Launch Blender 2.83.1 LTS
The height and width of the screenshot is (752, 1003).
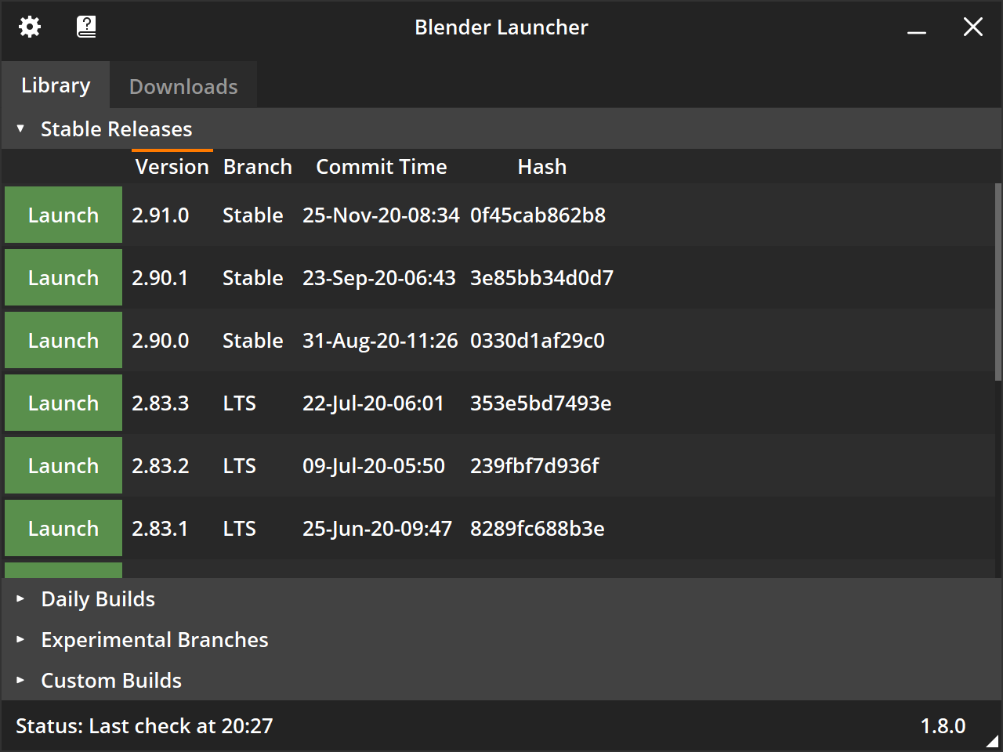[x=63, y=528]
